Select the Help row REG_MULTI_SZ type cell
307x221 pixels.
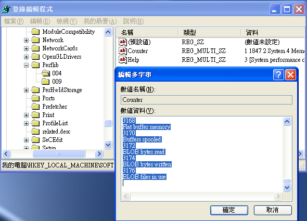pos(204,59)
